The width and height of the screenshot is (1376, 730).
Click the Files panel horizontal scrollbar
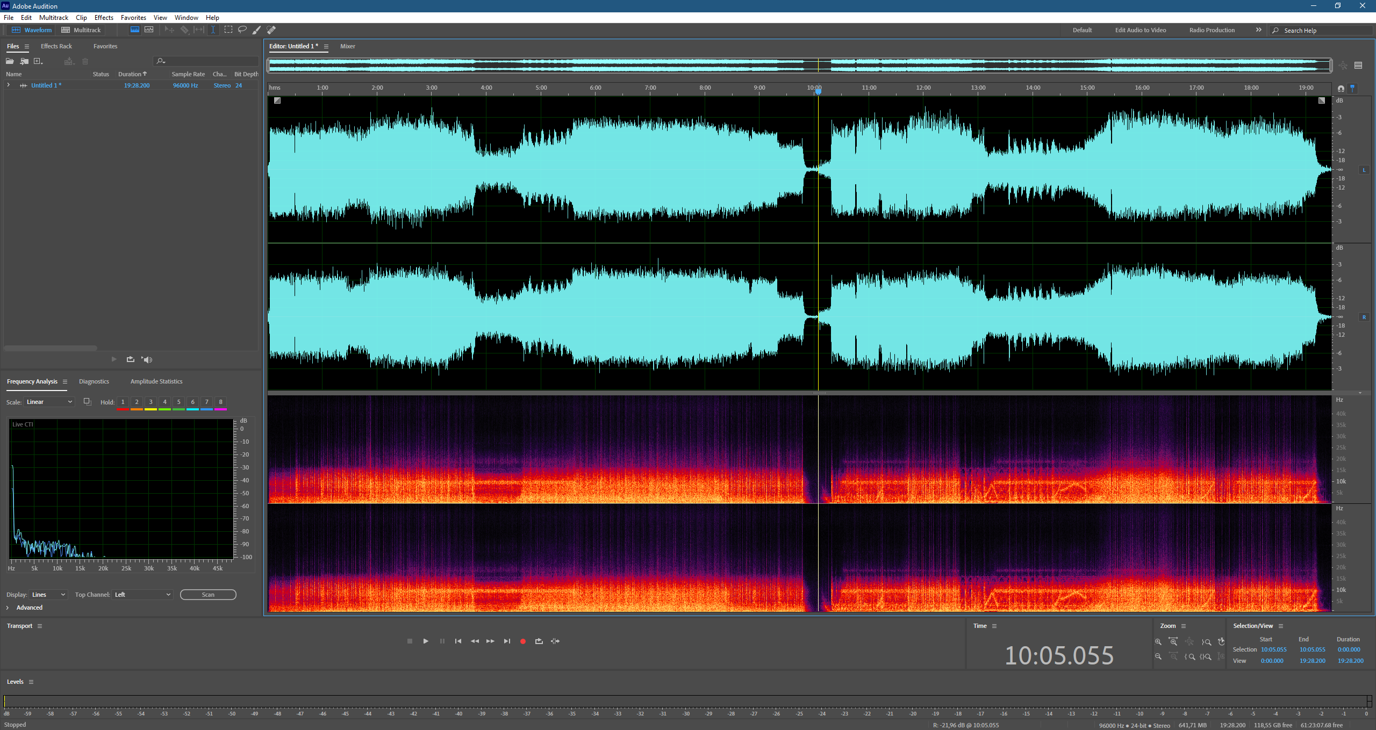coord(51,348)
